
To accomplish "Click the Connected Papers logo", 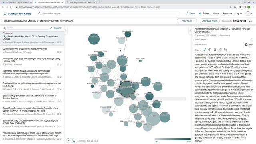I will 18,14.
